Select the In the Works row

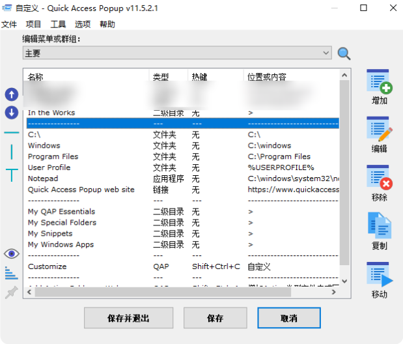click(x=183, y=113)
